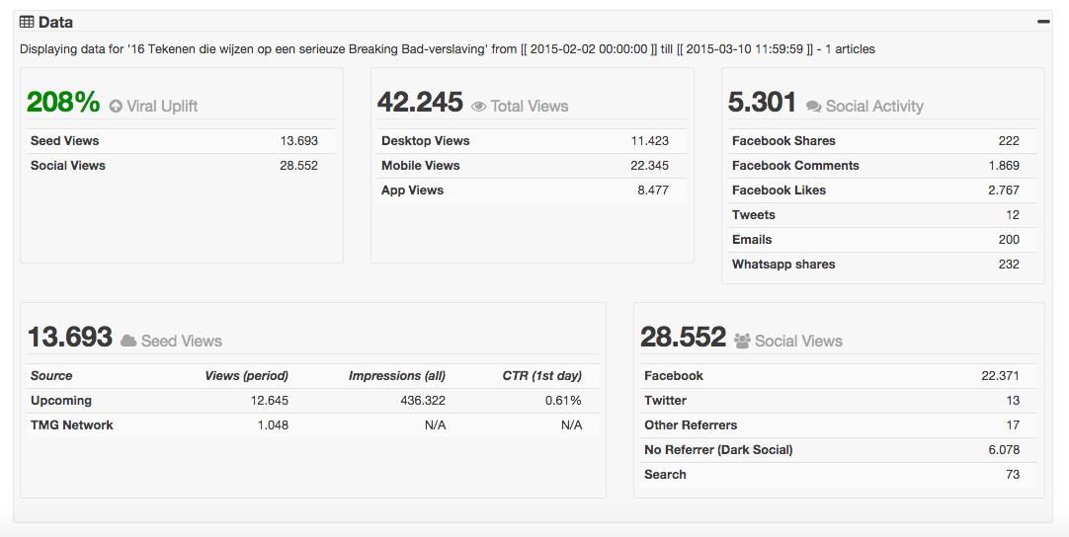Click the eye icon next to Total Views
Screen dimensions: 1069x537
click(x=479, y=107)
